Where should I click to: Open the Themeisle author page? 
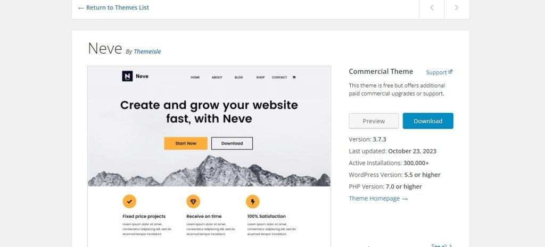147,52
